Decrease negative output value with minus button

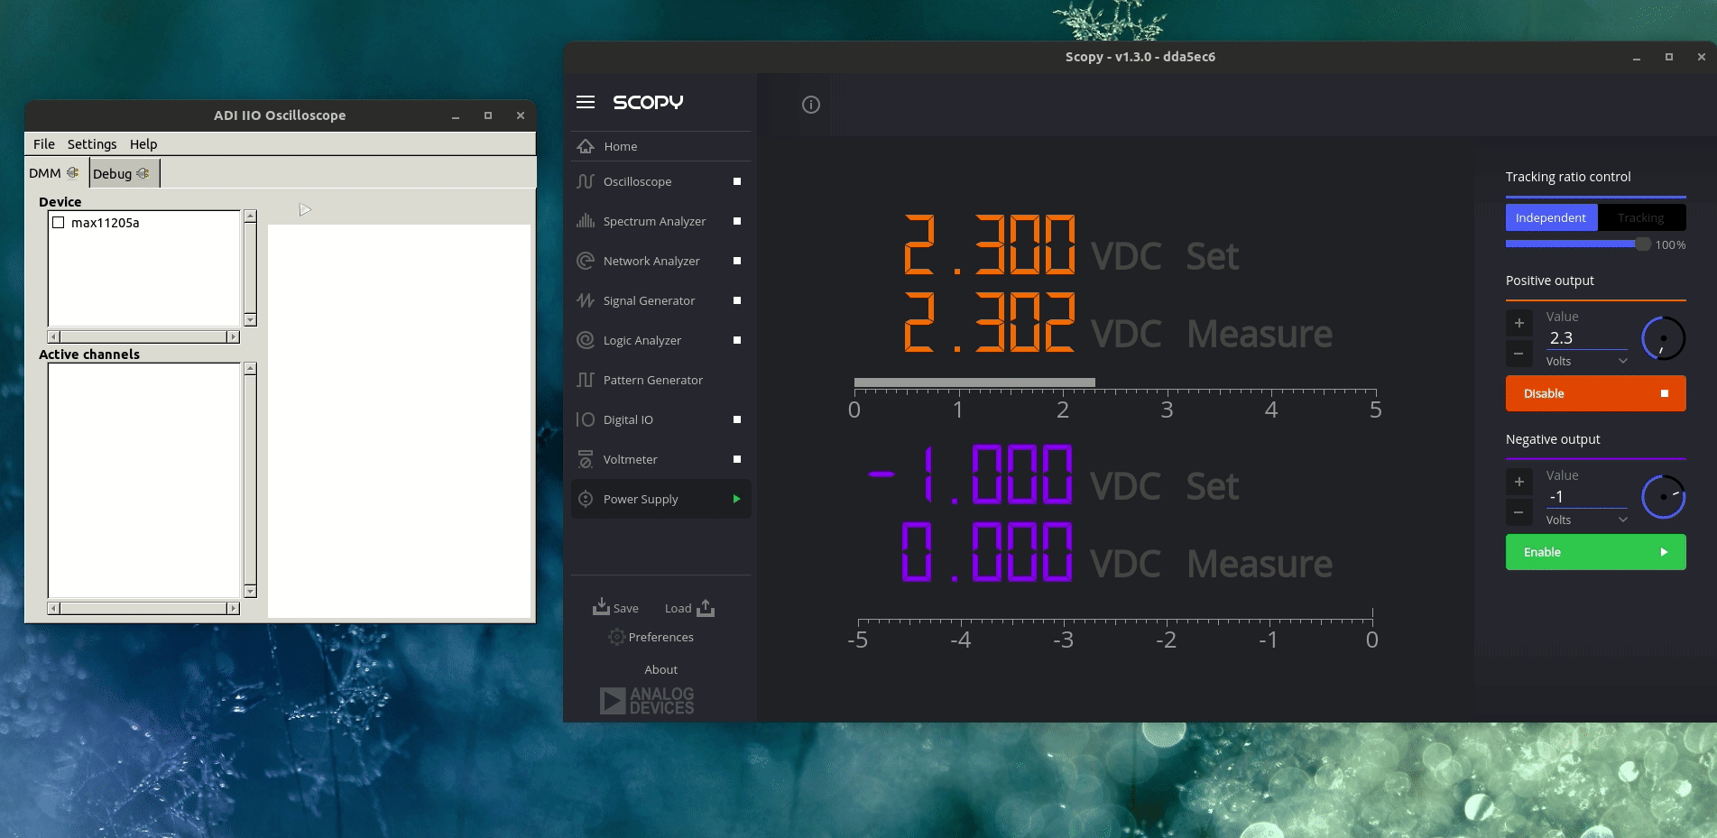coord(1519,512)
